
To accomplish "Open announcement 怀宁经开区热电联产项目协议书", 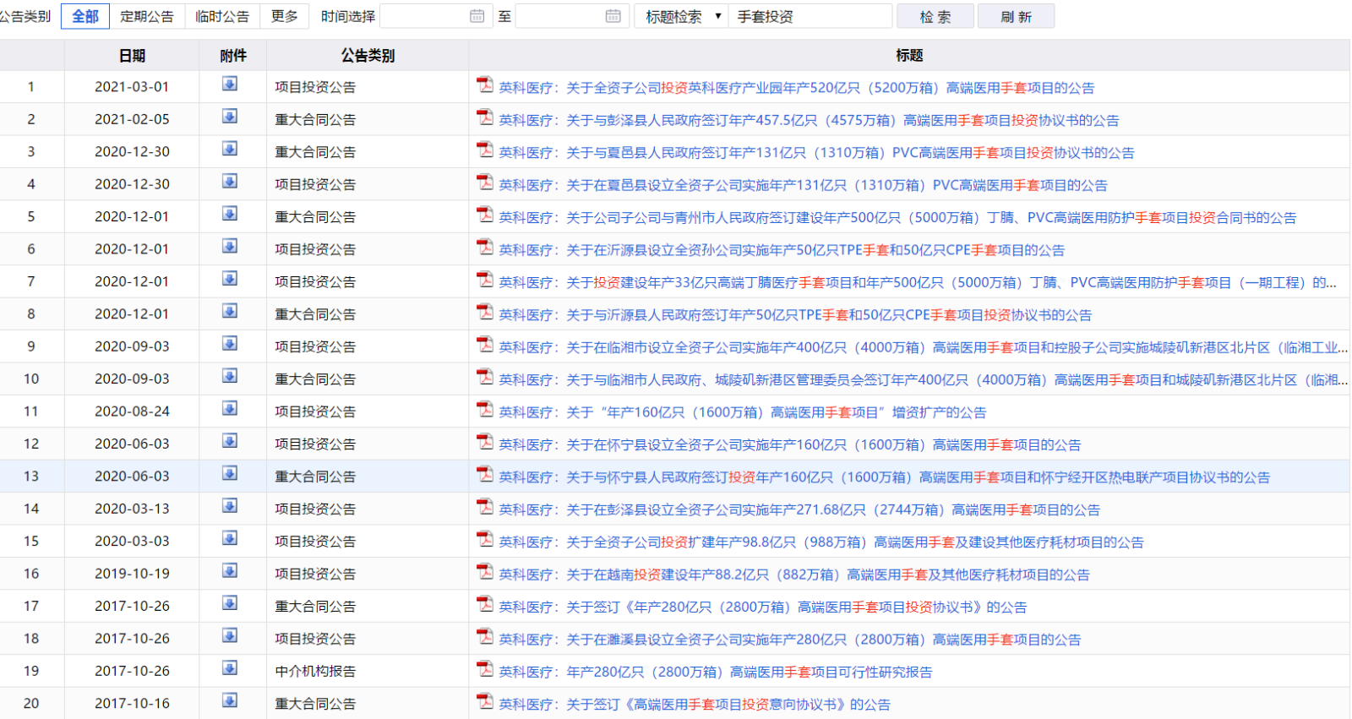I will point(884,477).
